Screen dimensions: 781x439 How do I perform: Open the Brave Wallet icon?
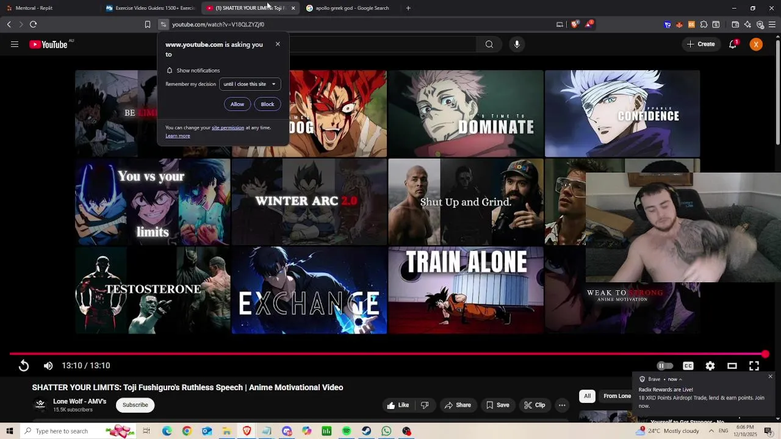[x=735, y=25]
